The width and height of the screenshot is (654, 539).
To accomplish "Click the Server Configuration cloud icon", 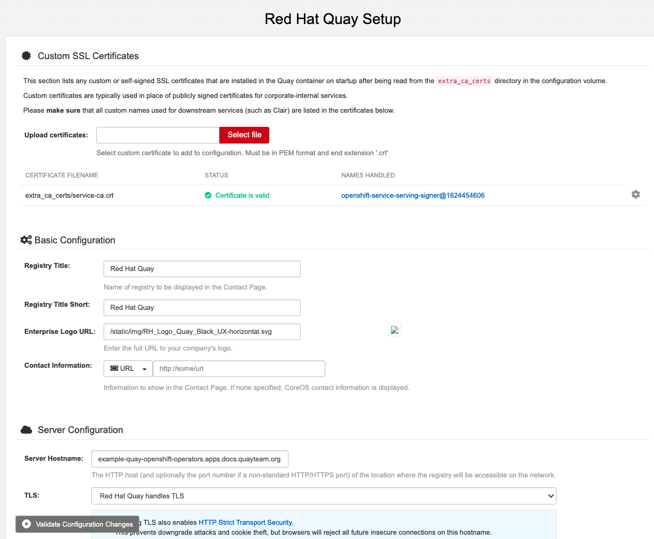I will 26,430.
